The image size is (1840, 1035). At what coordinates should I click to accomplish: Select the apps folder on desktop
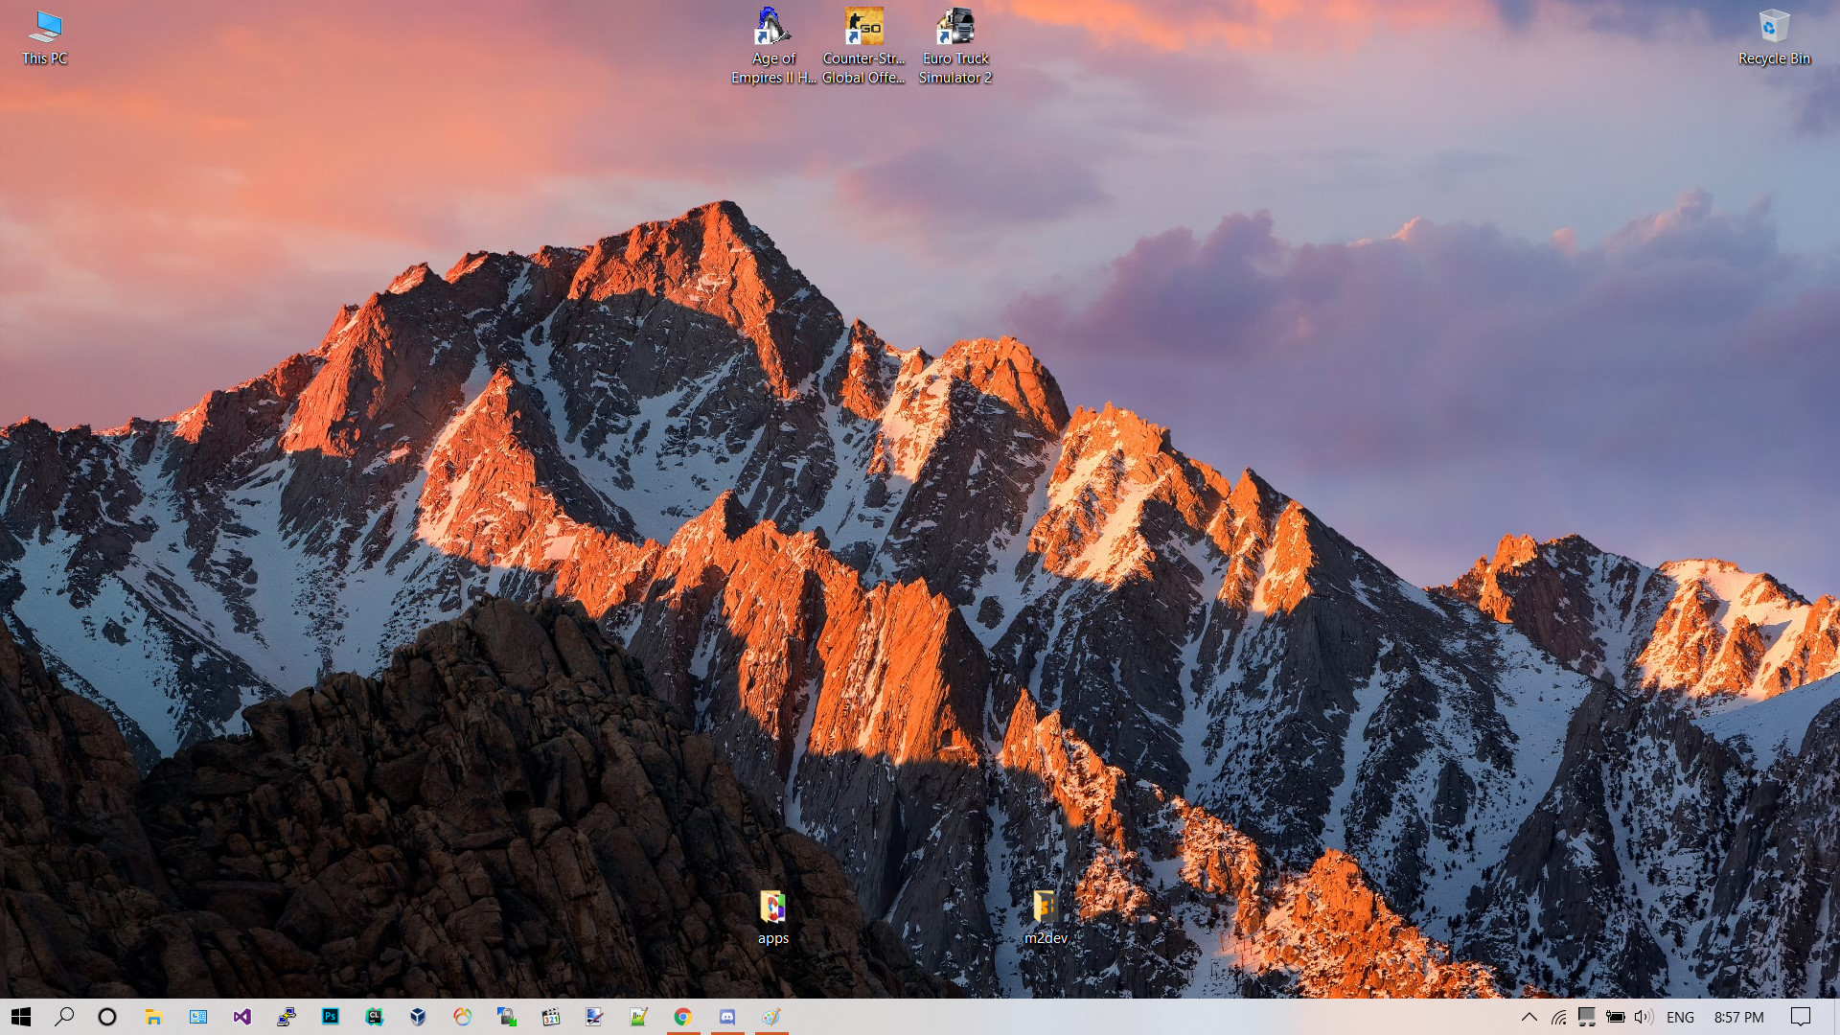(773, 918)
